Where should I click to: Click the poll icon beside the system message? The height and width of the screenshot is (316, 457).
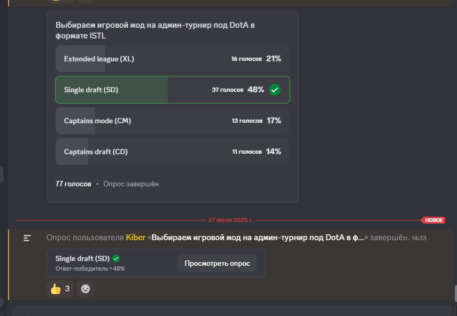pyautogui.click(x=27, y=238)
